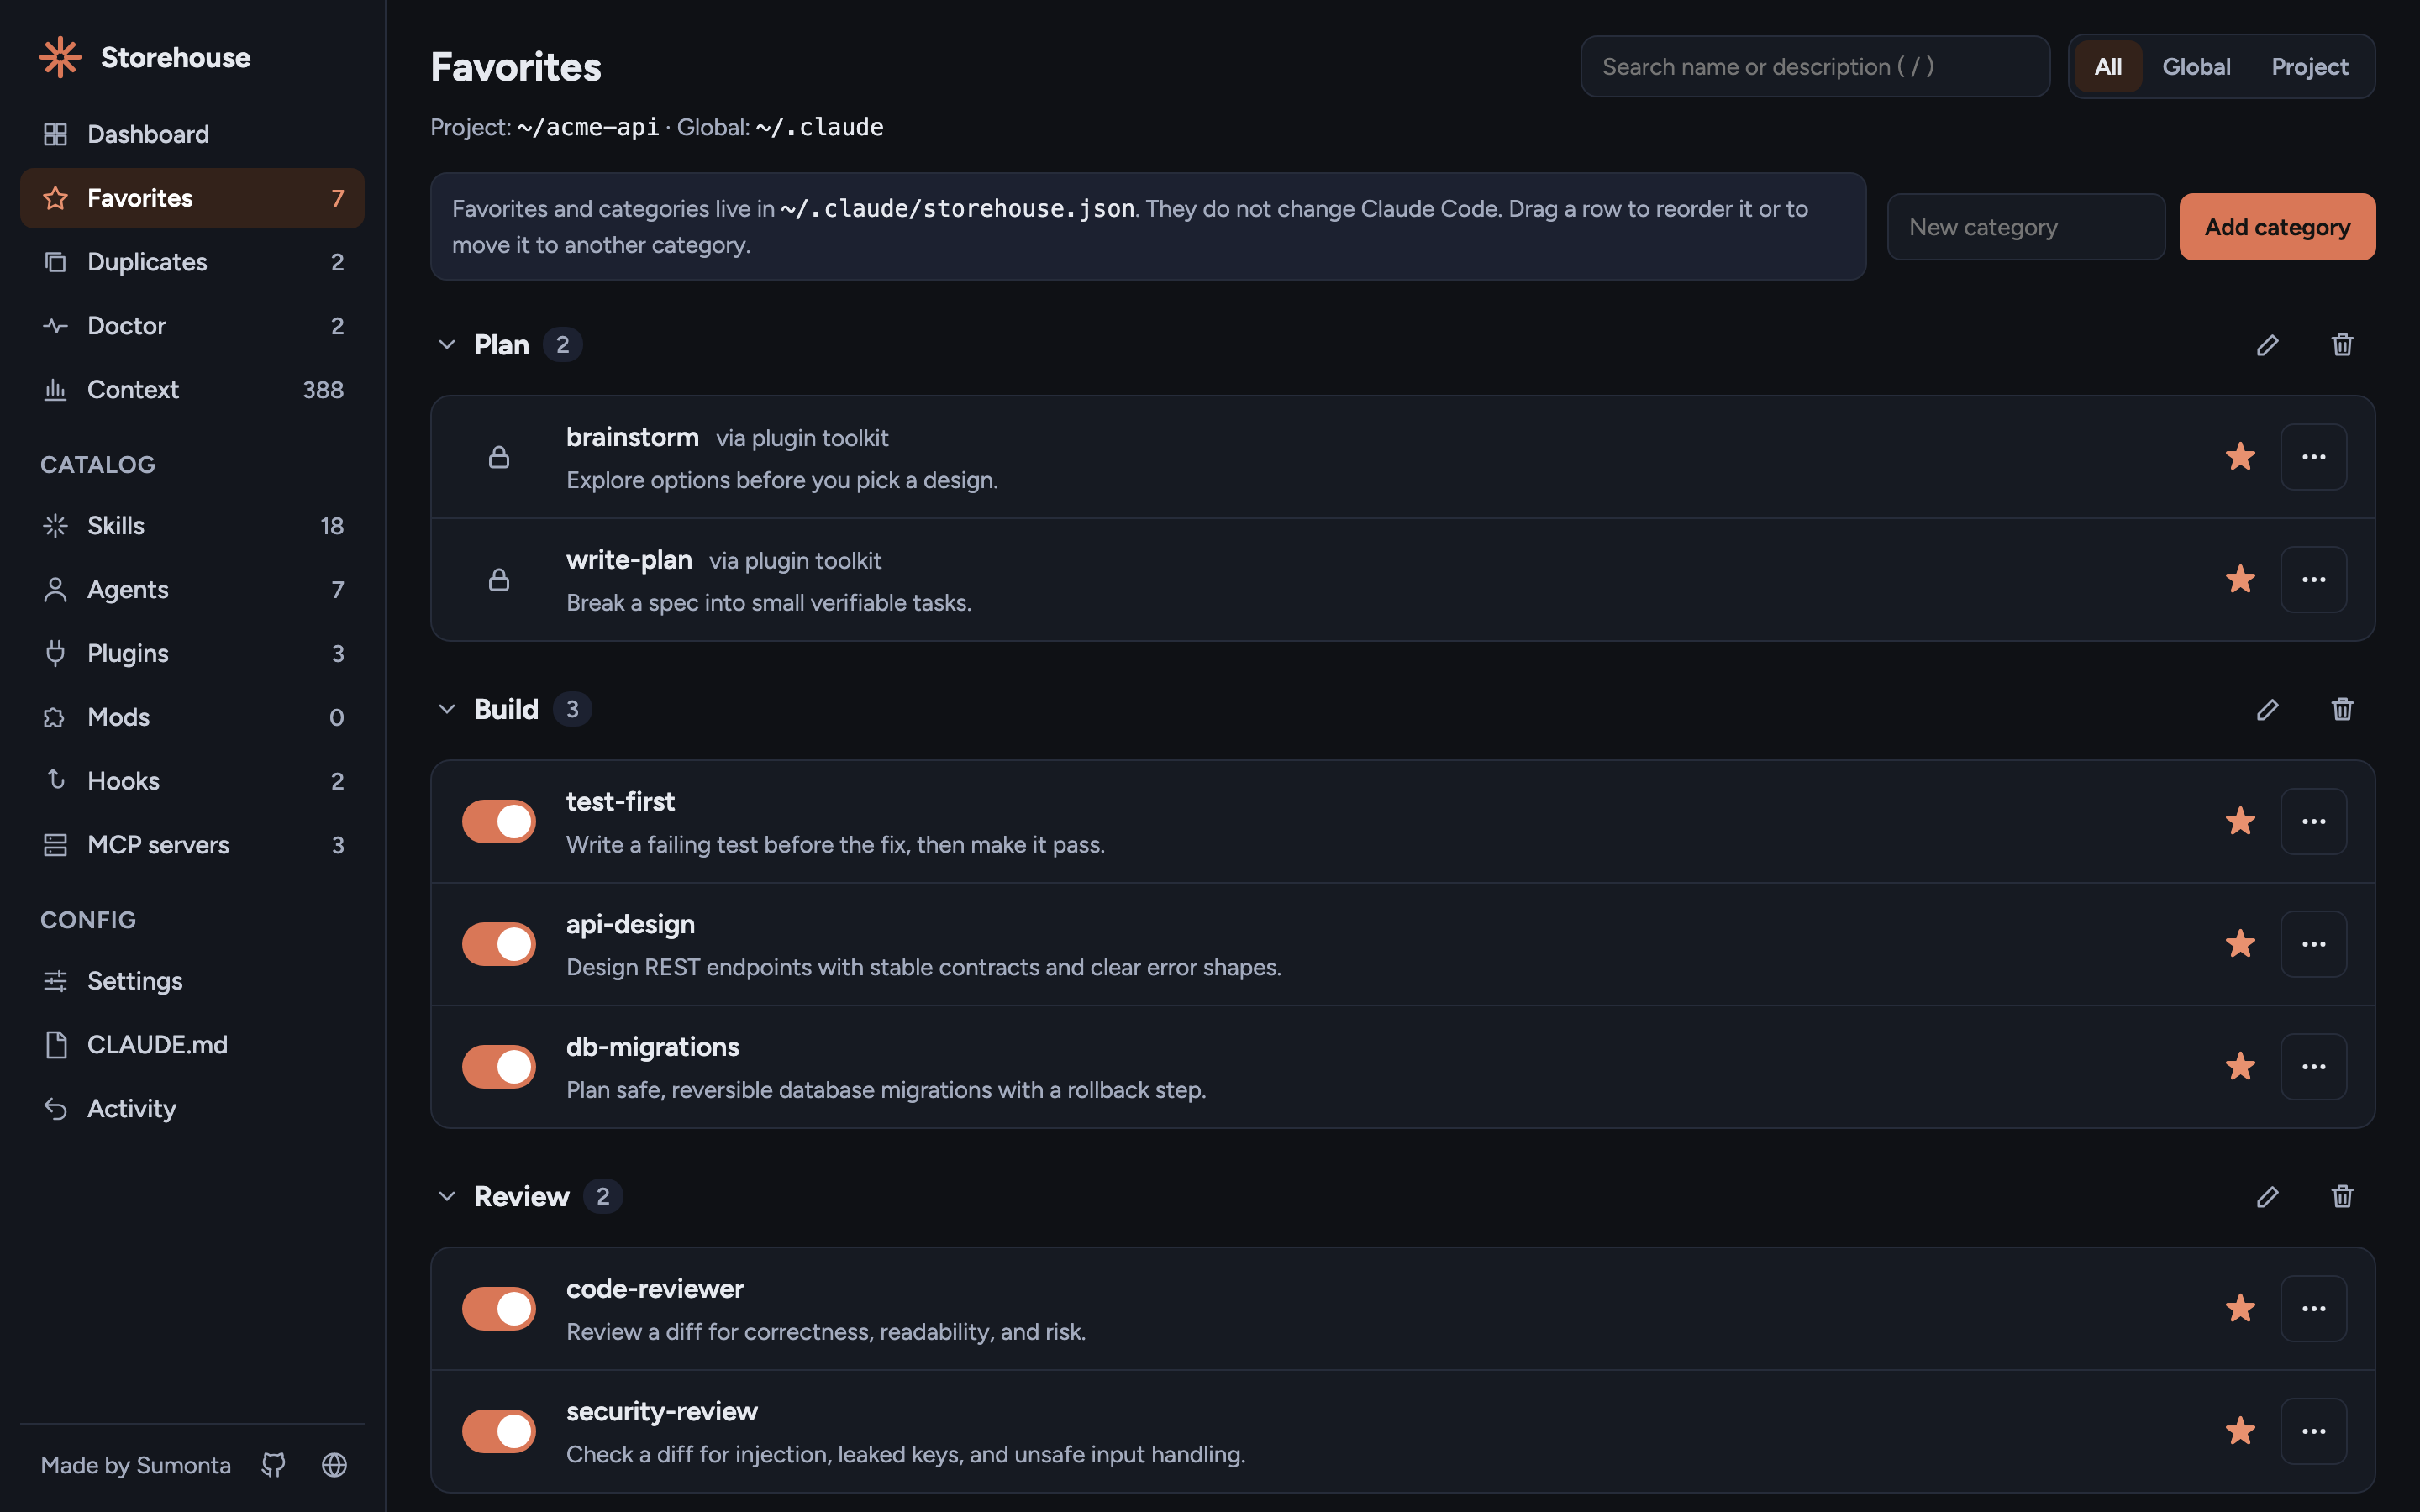
Task: Switch to the All scope tab
Action: [2108, 67]
